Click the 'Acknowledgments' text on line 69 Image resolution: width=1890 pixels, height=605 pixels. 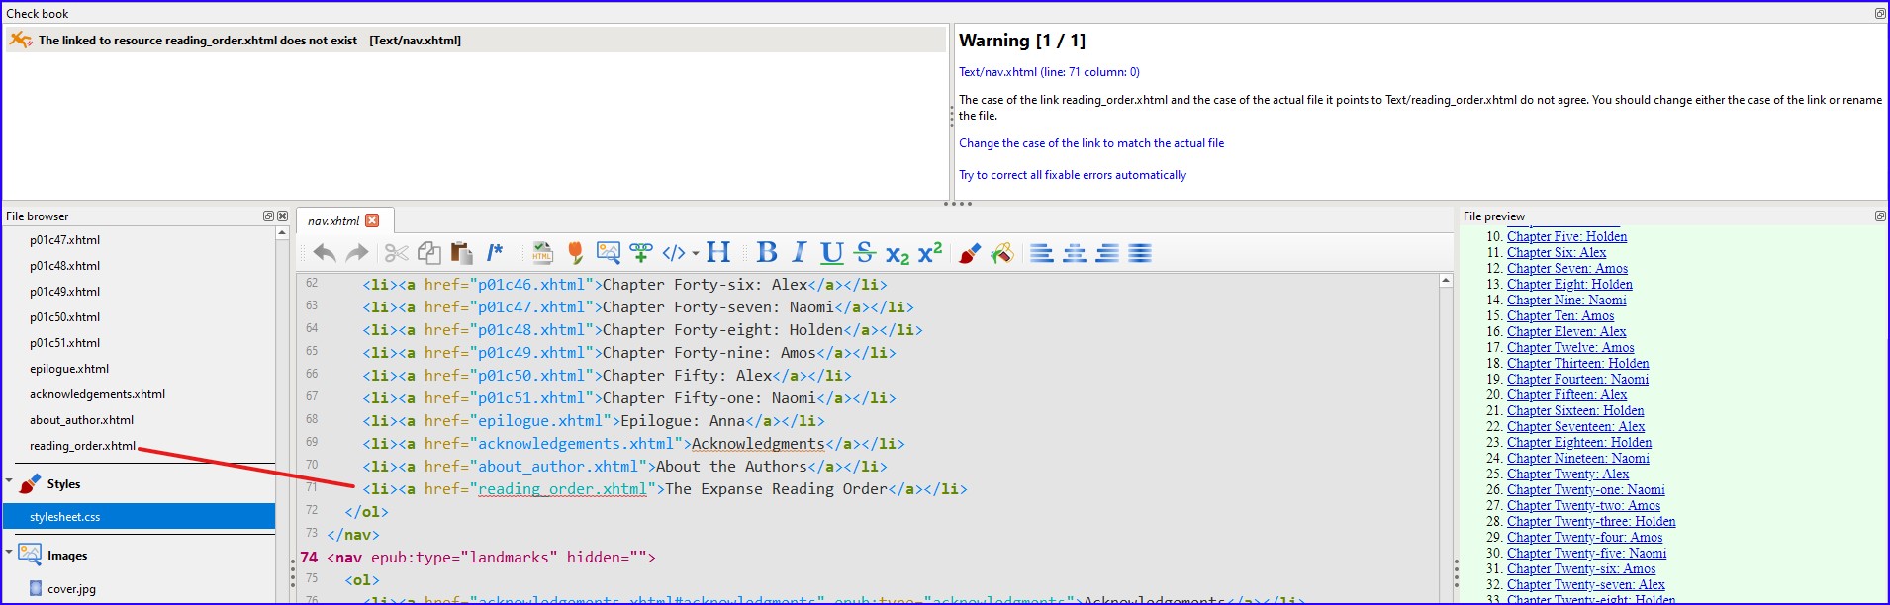tap(758, 444)
